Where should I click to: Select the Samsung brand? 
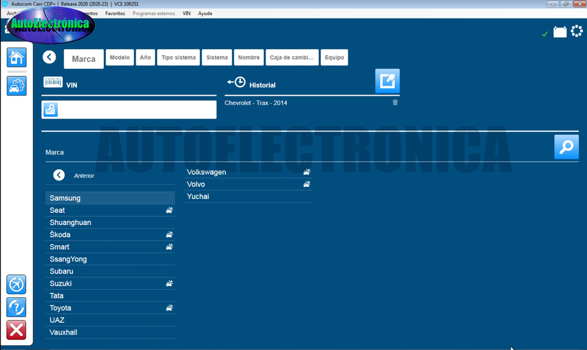click(111, 198)
